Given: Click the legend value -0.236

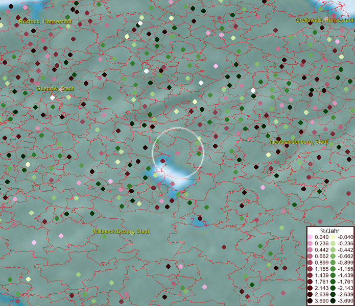Looking at the screenshot, I should click(x=345, y=243).
